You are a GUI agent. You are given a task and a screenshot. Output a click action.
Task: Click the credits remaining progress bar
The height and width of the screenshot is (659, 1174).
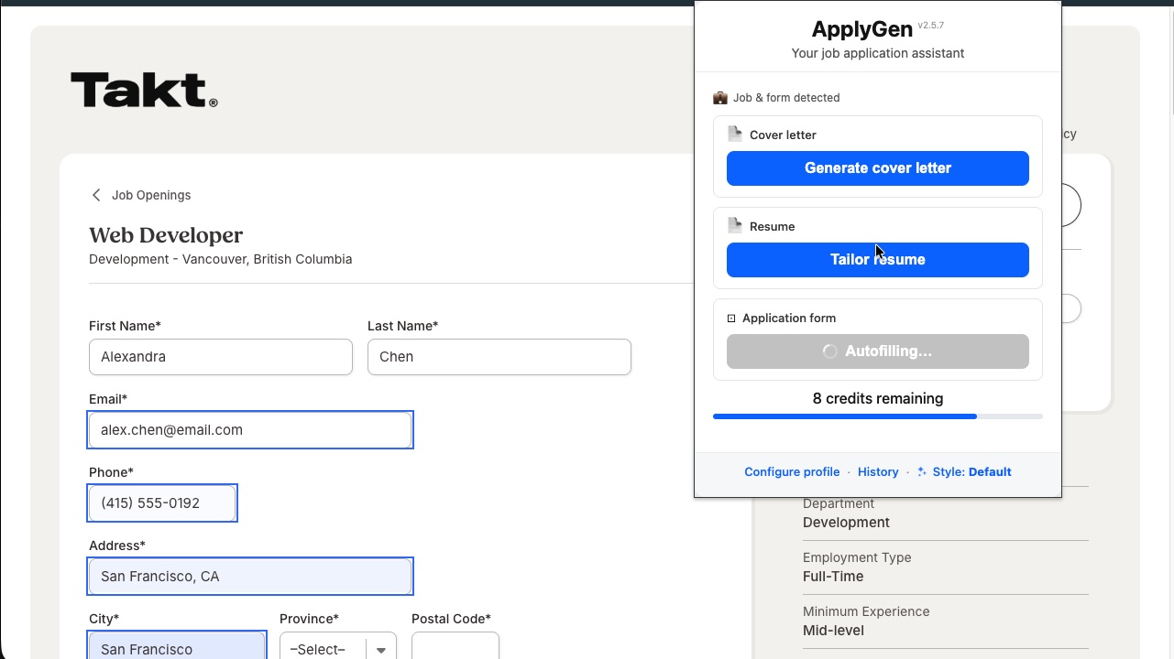coord(878,416)
